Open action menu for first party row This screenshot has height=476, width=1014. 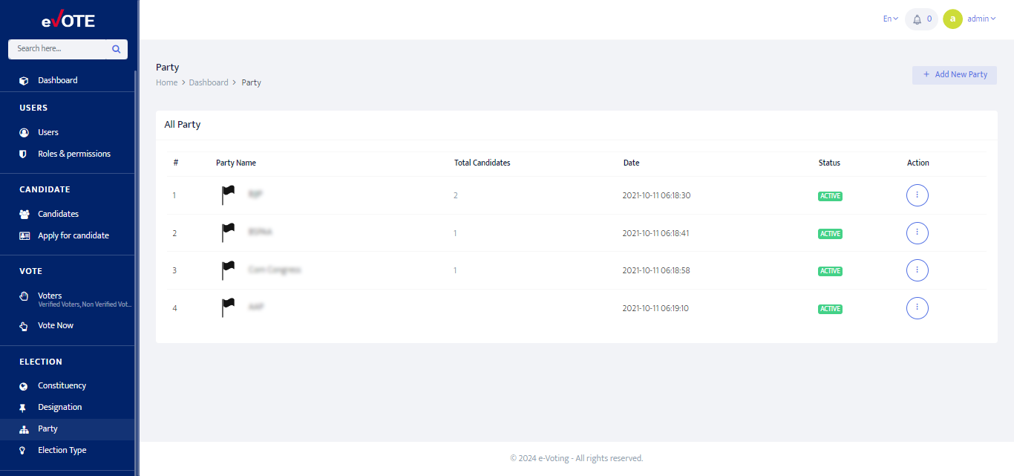tap(917, 195)
